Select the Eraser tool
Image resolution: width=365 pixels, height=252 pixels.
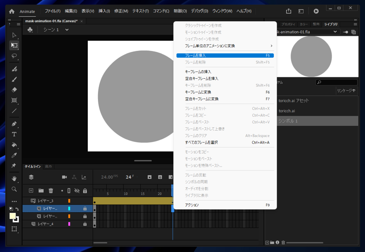pos(14,90)
